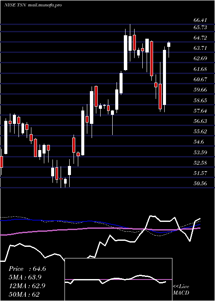Click the 53.59 price level label

[x=200, y=153]
